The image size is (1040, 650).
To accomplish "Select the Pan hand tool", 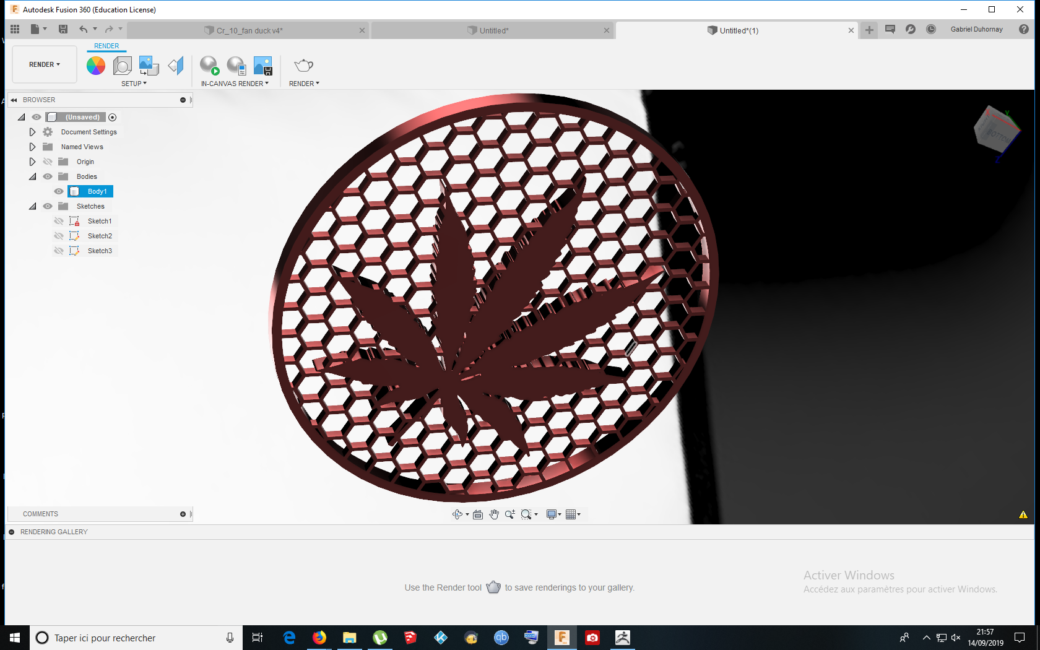I will (x=494, y=514).
